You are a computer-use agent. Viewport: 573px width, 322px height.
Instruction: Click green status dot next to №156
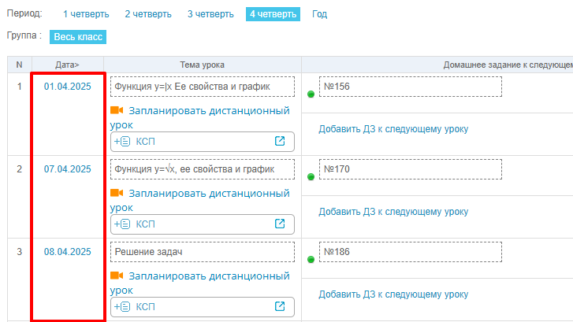click(311, 94)
